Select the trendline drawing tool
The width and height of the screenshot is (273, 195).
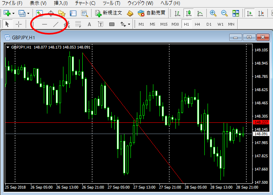click(56, 24)
